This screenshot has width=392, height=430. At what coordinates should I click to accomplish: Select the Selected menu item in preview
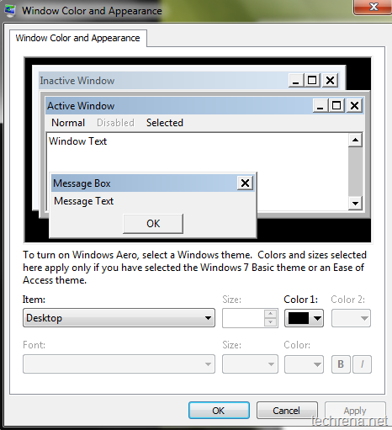165,123
